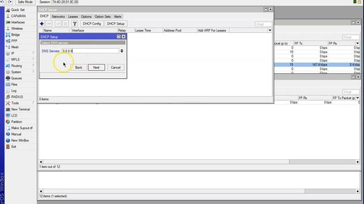Screen dimensions: 364x204
Task: Open the Files menu
Action: [x=14, y=84]
